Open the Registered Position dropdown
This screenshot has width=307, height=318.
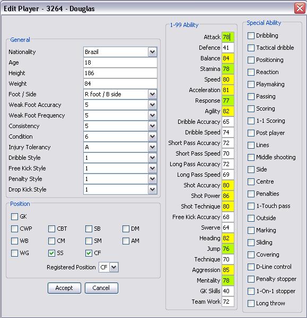coord(114,267)
